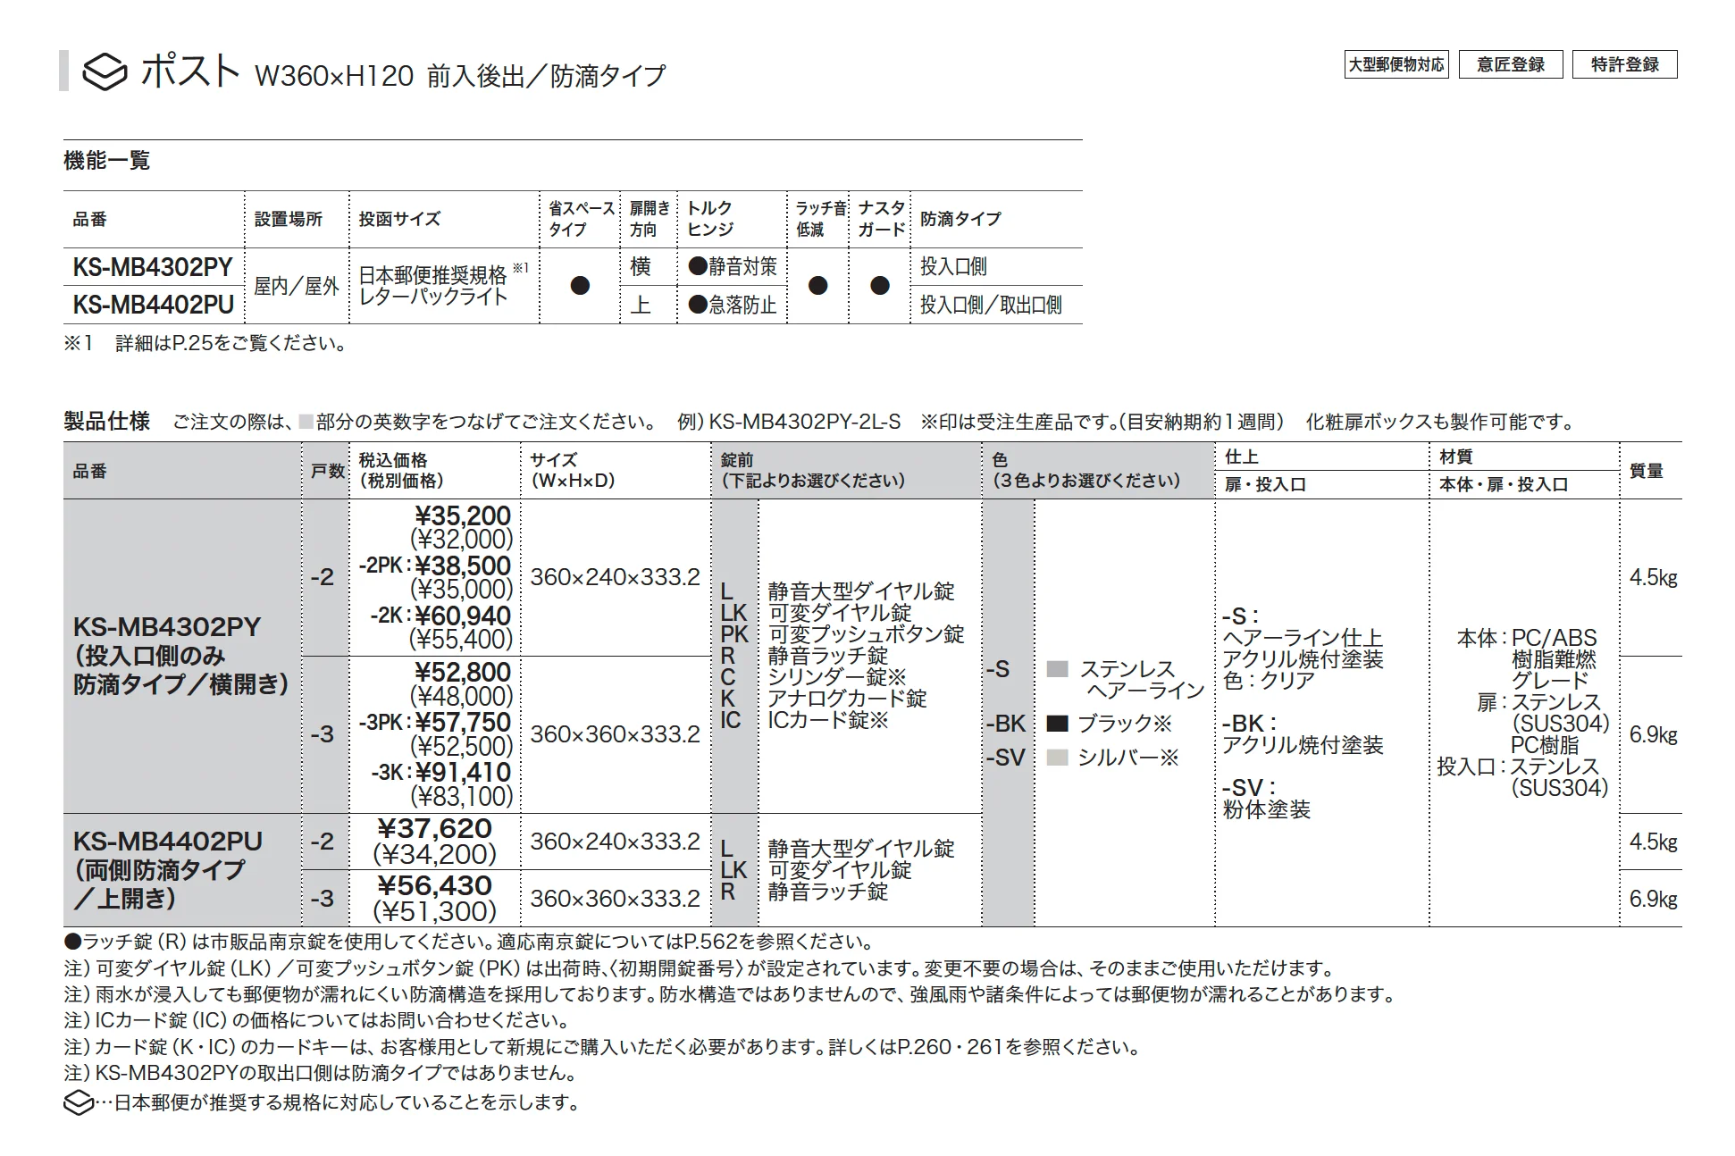Image resolution: width=1735 pixels, height=1156 pixels.
Task: Click KS-MB4402PU in the feature list table
Action: tap(153, 305)
